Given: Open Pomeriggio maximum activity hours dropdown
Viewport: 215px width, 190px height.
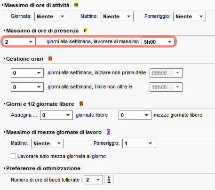Looking at the screenshot, I should pos(190,16).
